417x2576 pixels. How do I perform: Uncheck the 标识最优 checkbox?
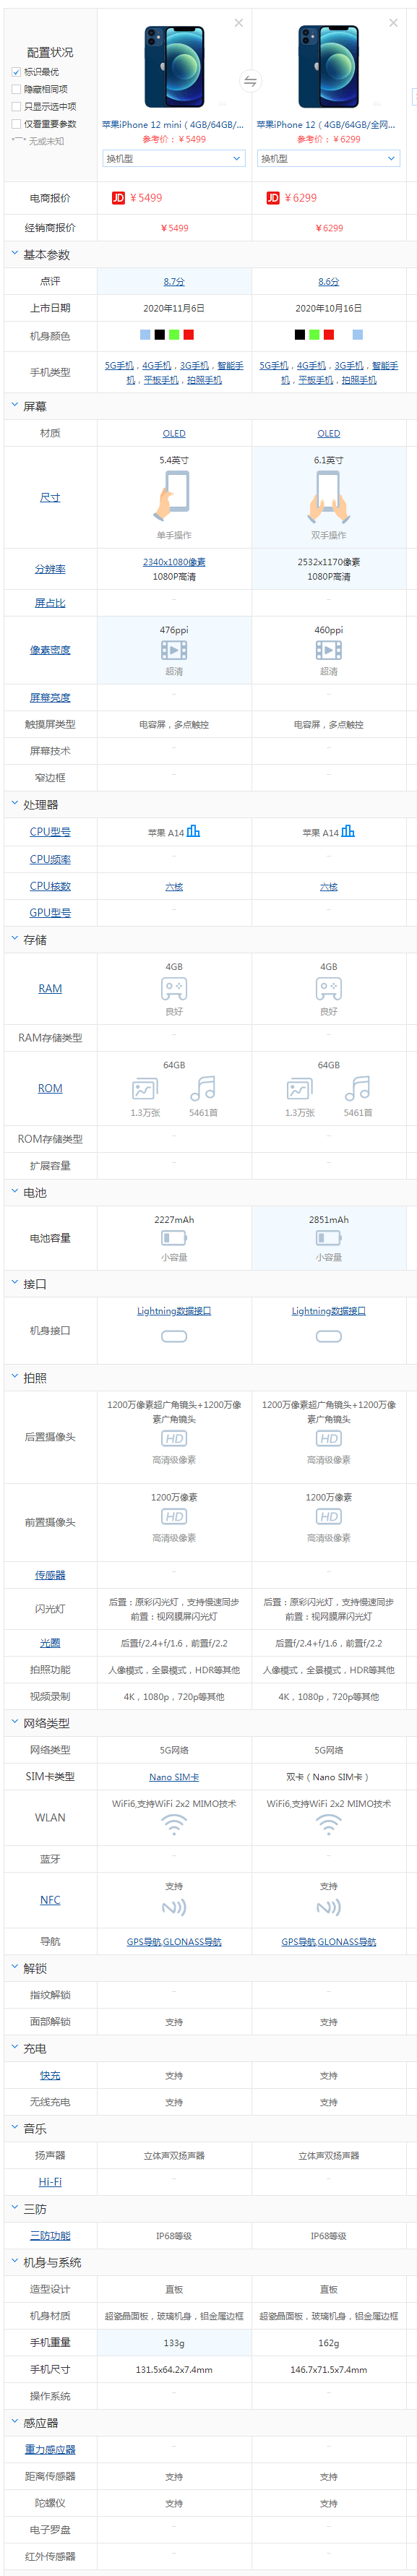(x=16, y=72)
